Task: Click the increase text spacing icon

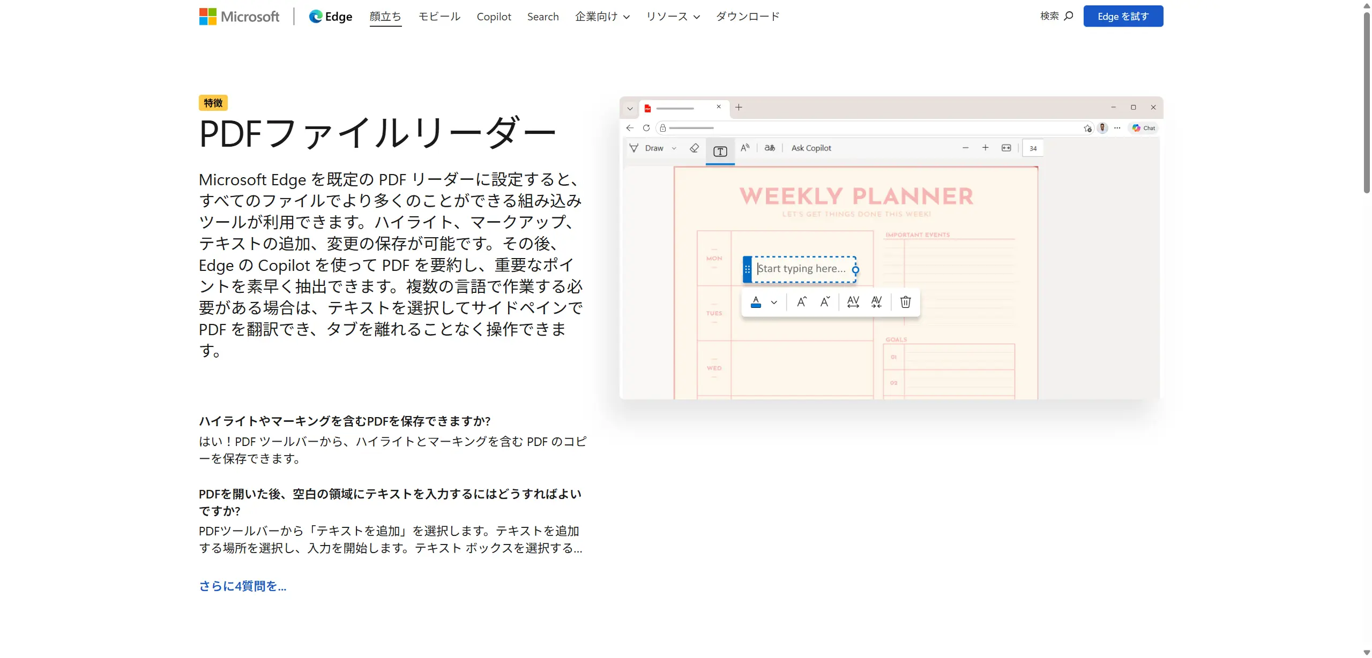Action: 853,302
